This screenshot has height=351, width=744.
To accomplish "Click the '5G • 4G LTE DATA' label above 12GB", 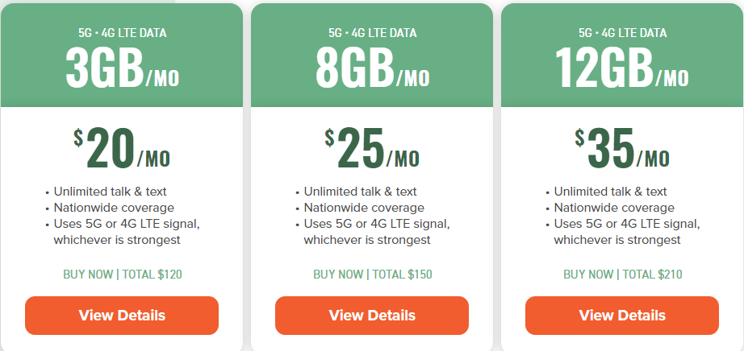I will 623,33.
